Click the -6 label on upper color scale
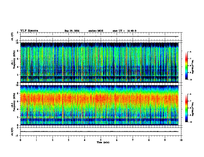Image resolution: width=204 pixels, height=157 pixels. coord(190,52)
